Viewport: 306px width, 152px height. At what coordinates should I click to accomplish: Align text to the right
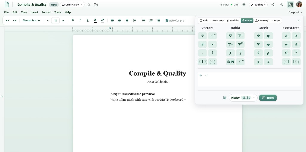pyautogui.click(x=127, y=20)
